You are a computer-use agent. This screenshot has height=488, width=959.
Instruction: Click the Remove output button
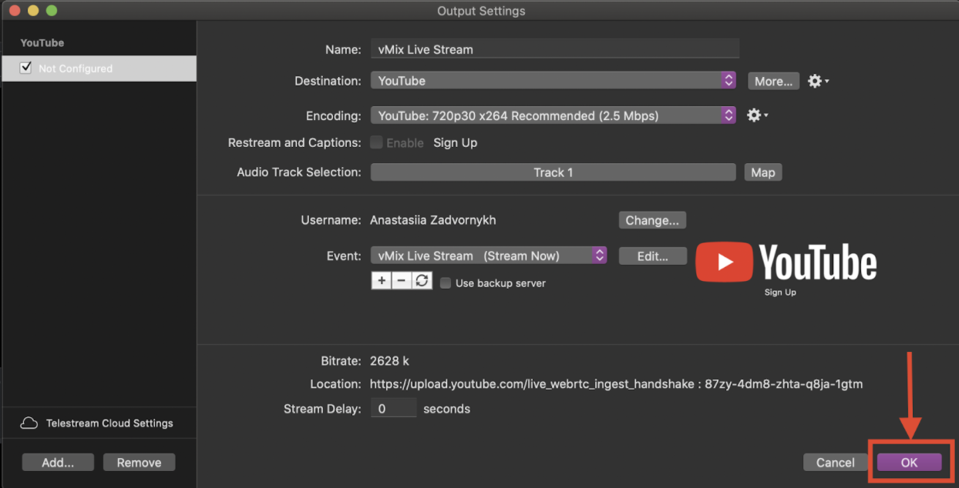(x=139, y=462)
